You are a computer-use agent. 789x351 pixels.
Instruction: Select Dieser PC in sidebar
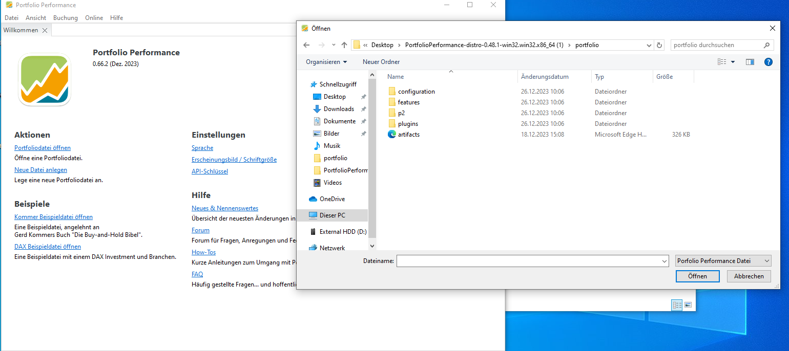pos(332,215)
